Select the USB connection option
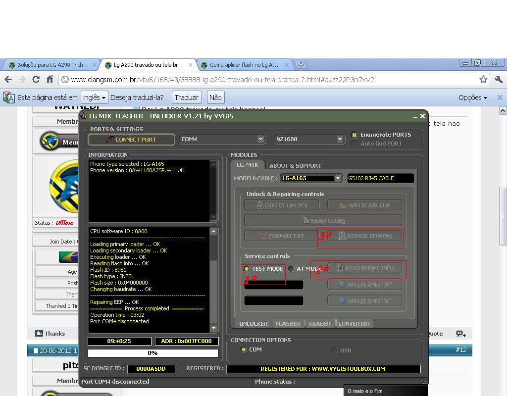This screenshot has height=396, width=507. (335, 350)
